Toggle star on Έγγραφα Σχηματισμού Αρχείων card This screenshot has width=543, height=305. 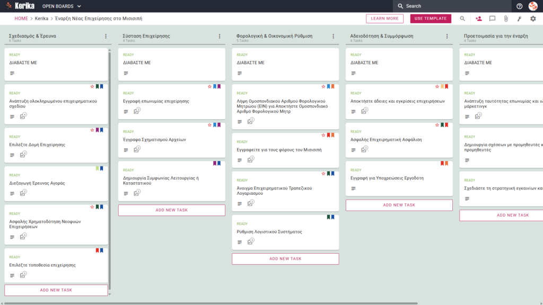coord(209,125)
